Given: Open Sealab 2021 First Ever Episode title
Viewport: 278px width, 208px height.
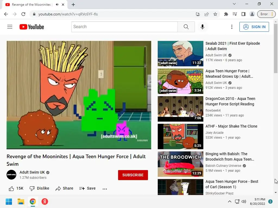Looking at the screenshot, I should [233, 46].
